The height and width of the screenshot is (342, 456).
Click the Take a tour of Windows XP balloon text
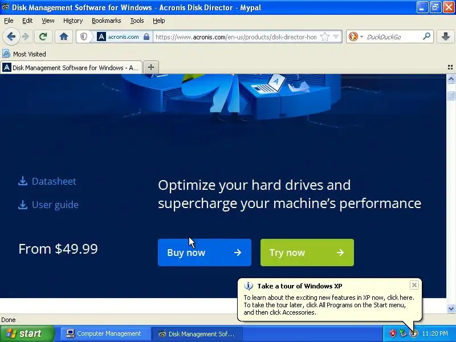coord(300,286)
